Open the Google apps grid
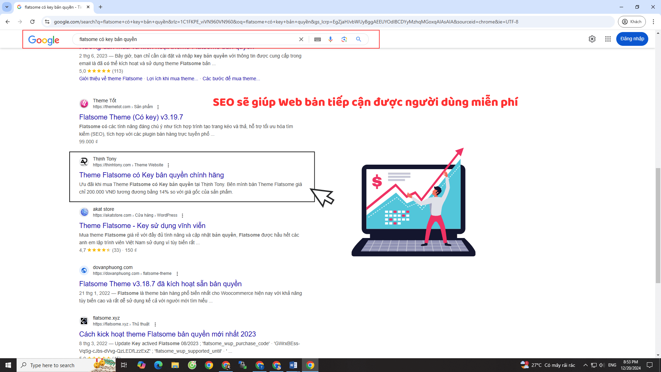661x372 pixels. point(608,39)
